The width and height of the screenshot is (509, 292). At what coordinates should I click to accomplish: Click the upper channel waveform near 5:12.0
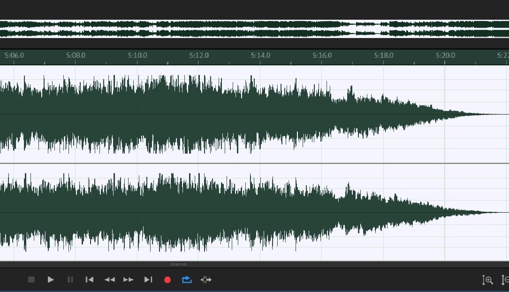point(198,114)
